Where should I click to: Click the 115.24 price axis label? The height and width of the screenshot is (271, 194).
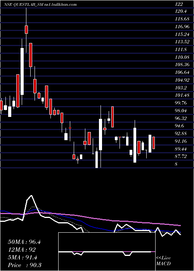182,34
